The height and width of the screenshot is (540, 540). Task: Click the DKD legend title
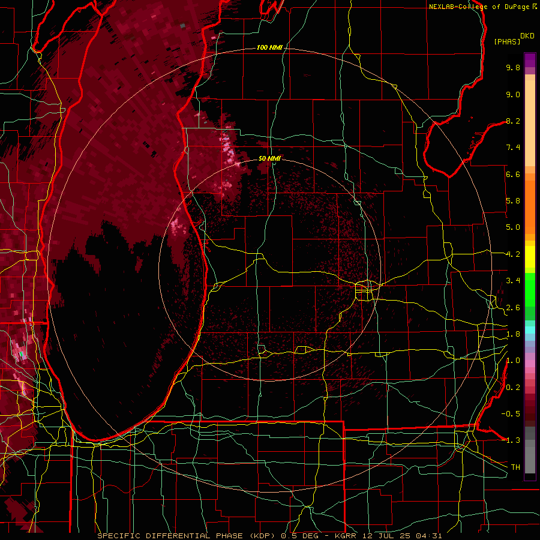[527, 36]
